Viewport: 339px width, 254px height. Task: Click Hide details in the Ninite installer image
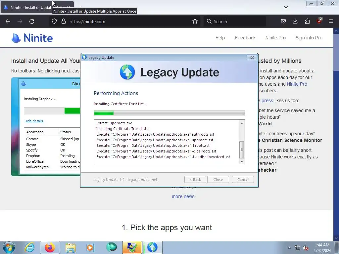(34, 121)
